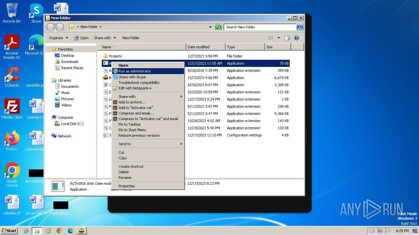
Task: Click the green Refresh icon
Action: click(x=218, y=27)
